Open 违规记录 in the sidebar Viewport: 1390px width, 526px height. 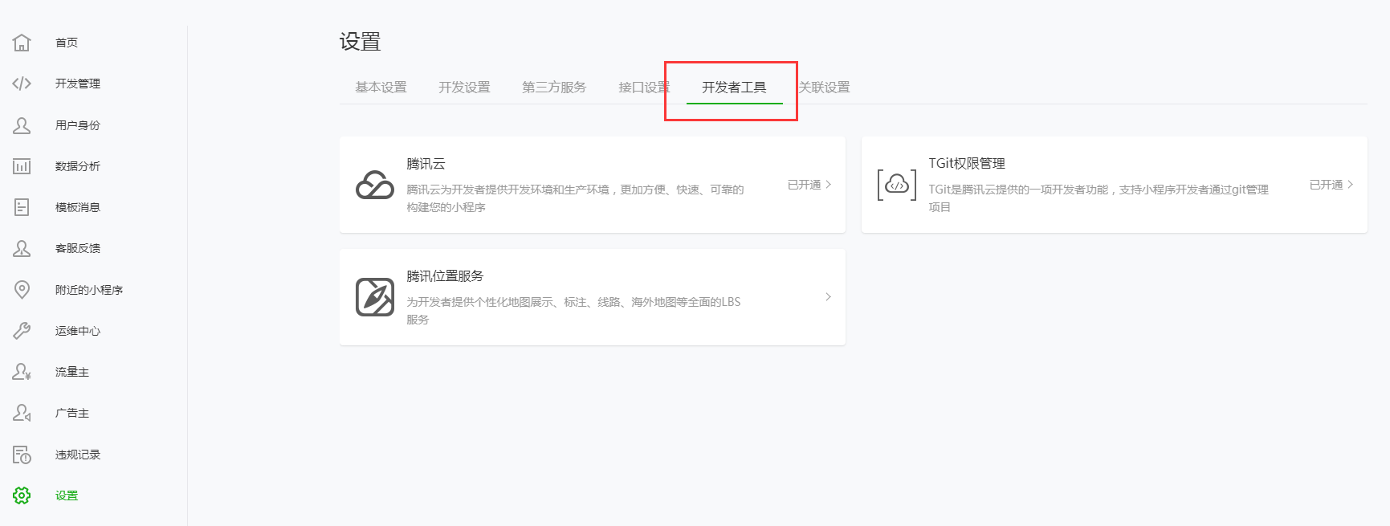coord(78,455)
